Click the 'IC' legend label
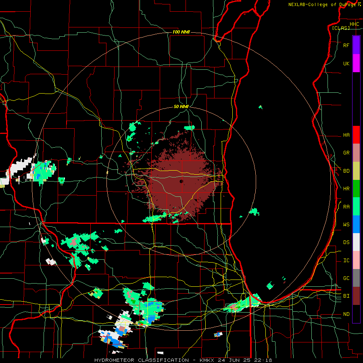Viewport: 363px width, 363px height. [x=346, y=261]
